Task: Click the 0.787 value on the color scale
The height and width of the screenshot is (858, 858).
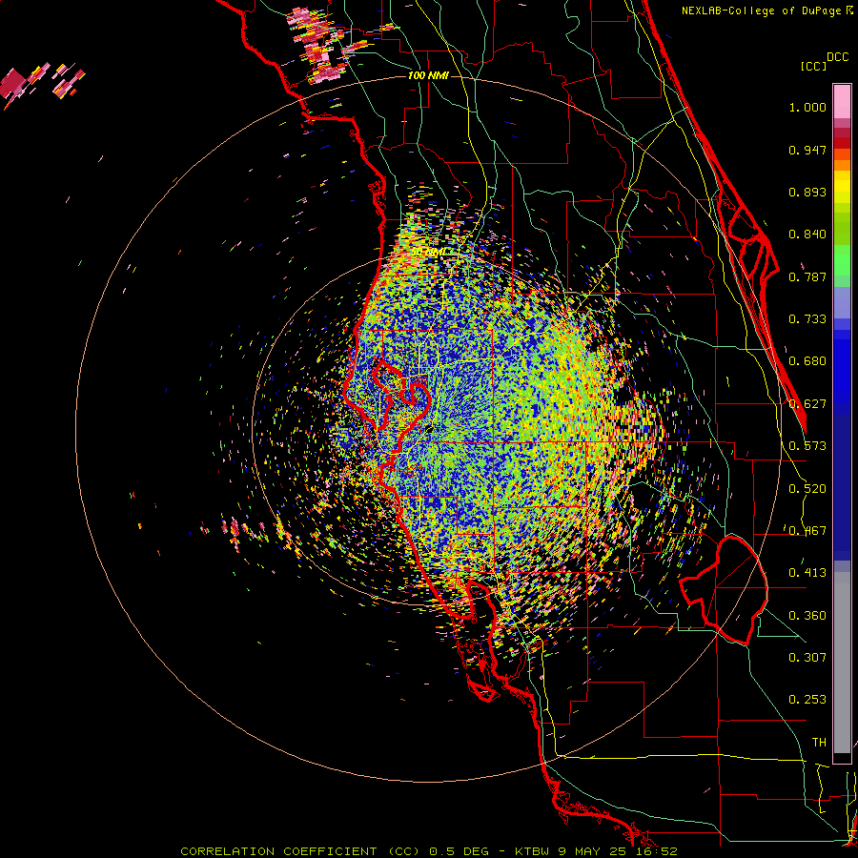Action: tap(807, 276)
